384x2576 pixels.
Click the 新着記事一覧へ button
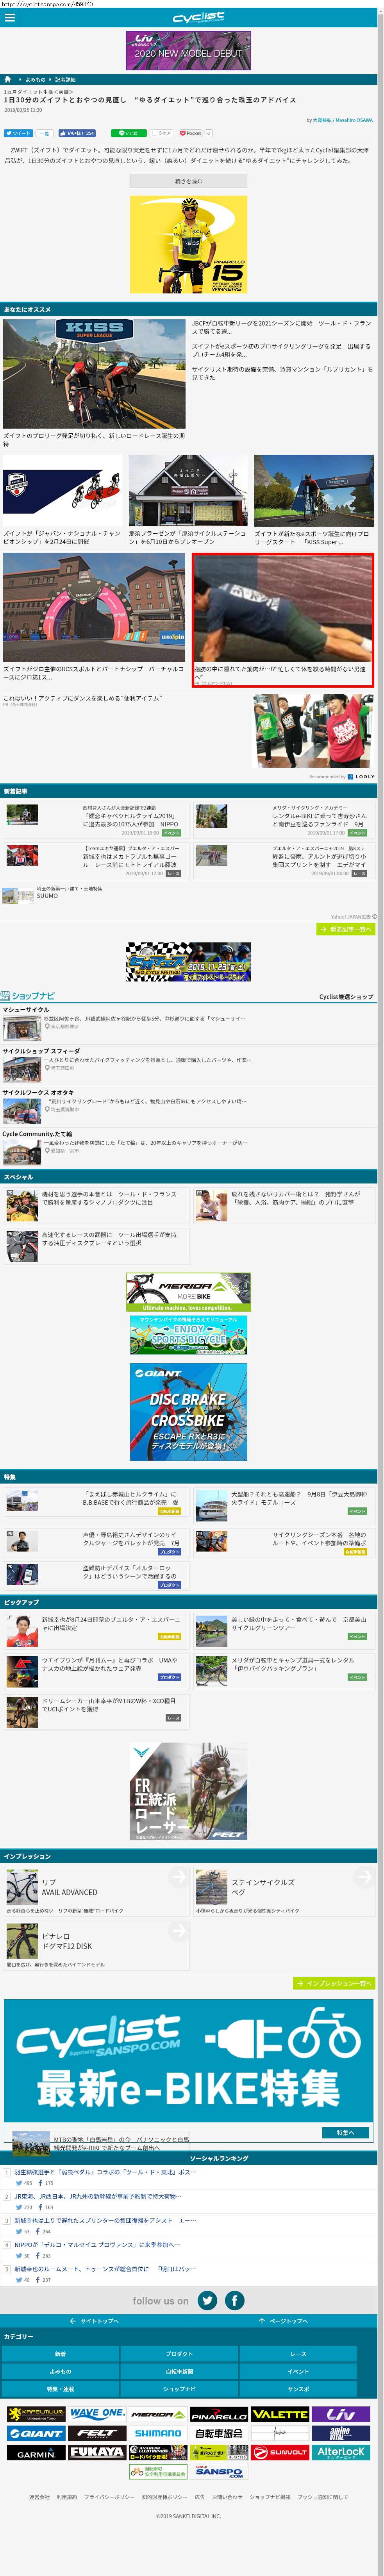pos(346,929)
